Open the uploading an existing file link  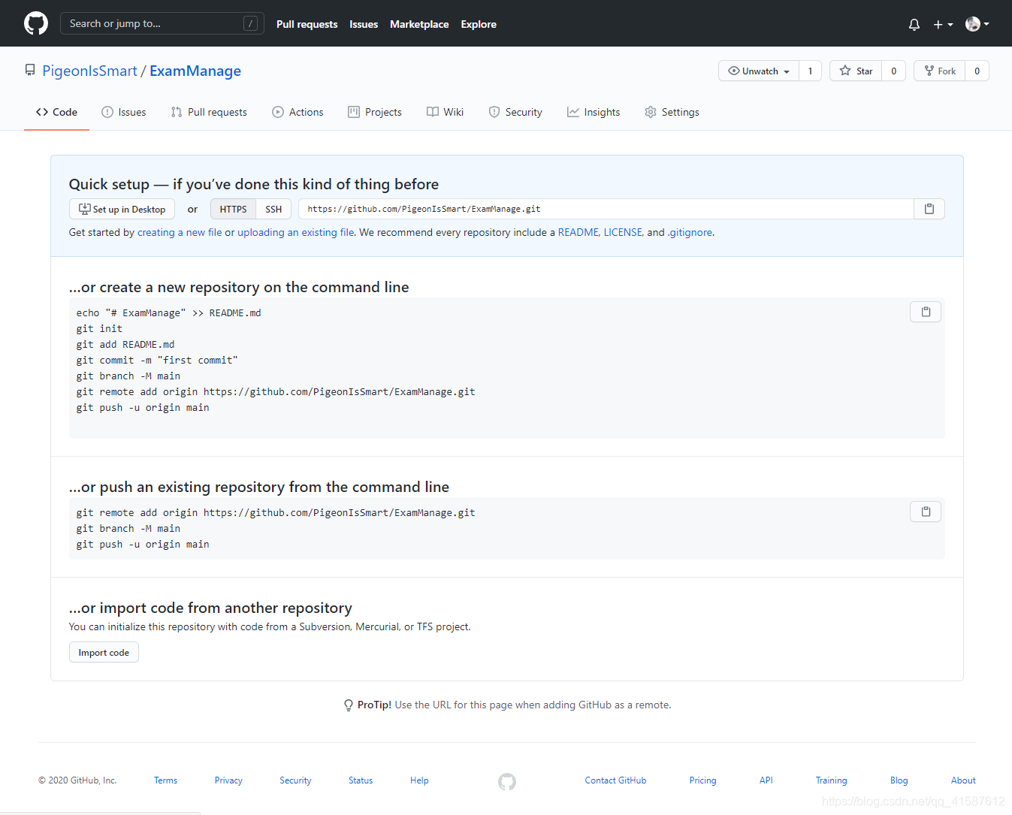(x=296, y=232)
